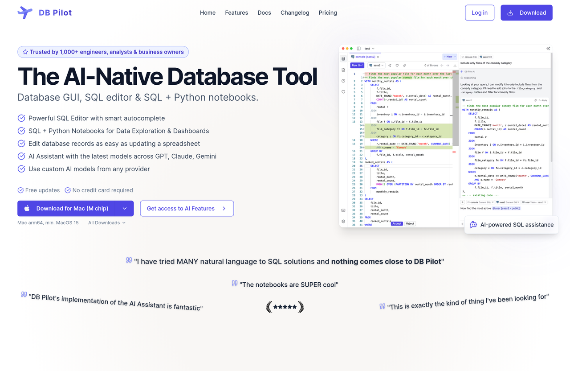This screenshot has height=371, width=570.
Task: Go to next results page arrow
Action: click(448, 66)
